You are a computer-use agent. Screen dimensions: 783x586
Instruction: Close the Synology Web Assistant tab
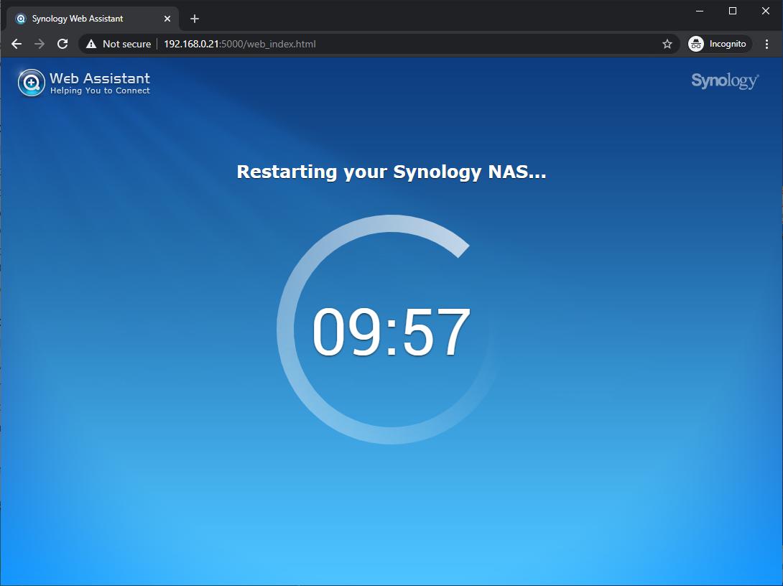(167, 19)
